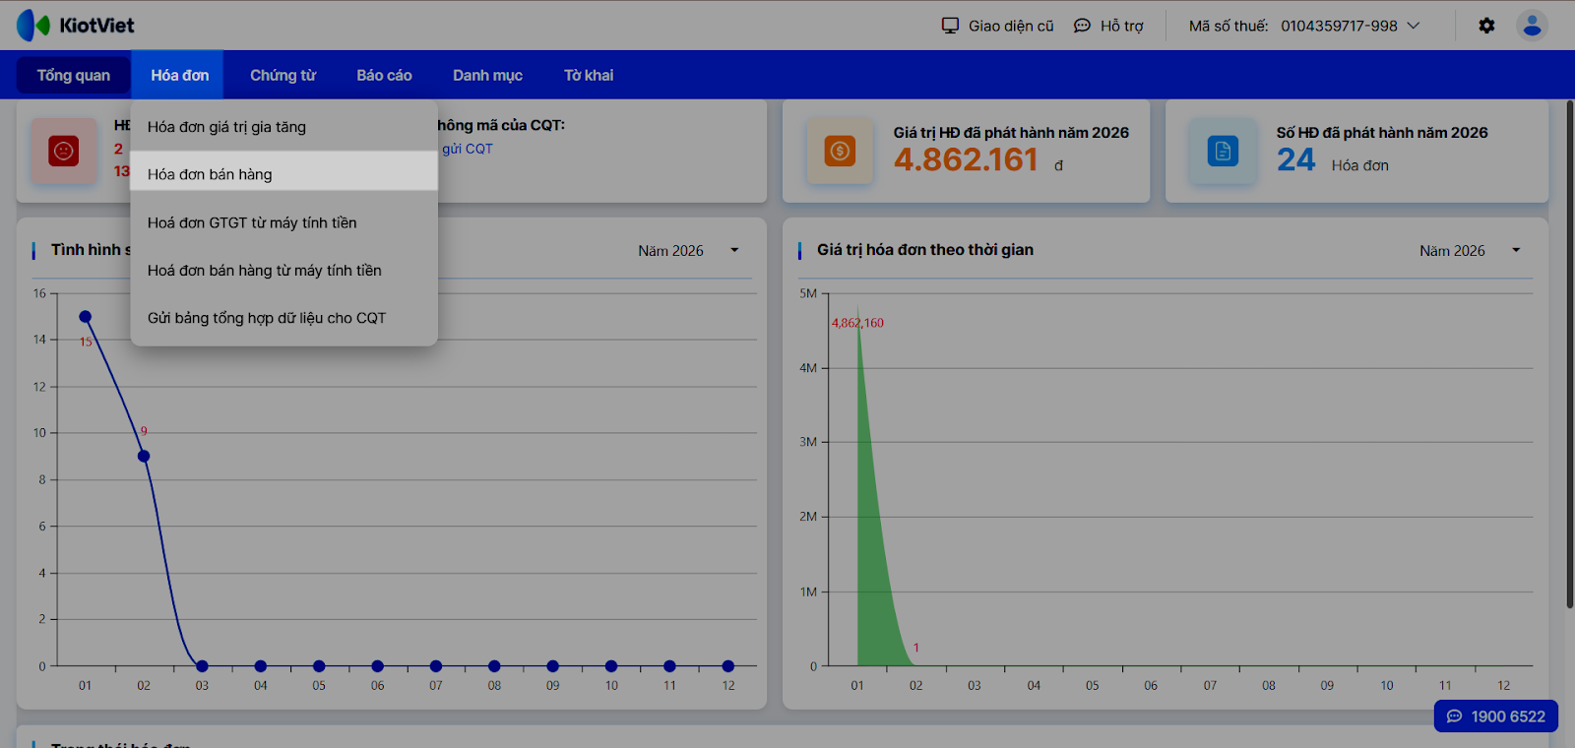Click the page vertical scrollbar
Viewport: 1575px width, 748px height.
[x=1569, y=354]
